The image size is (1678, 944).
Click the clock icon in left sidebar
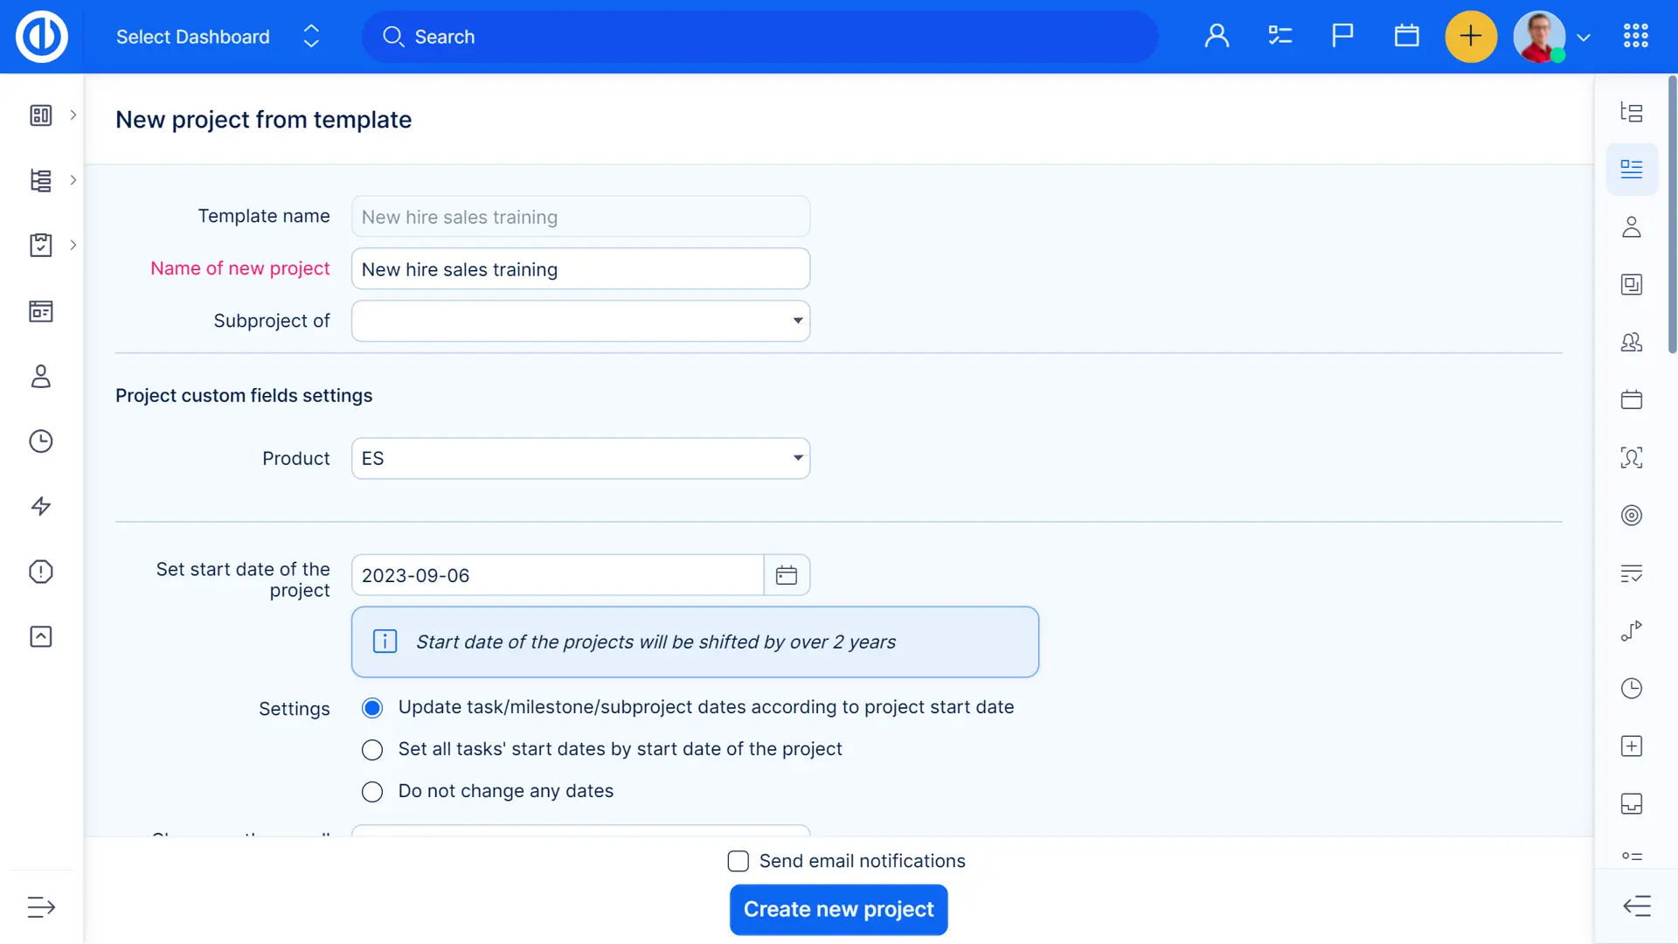click(x=41, y=441)
